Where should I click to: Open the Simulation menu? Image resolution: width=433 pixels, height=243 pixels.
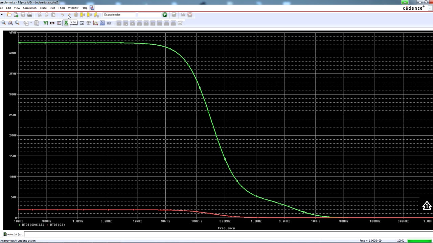click(x=30, y=8)
